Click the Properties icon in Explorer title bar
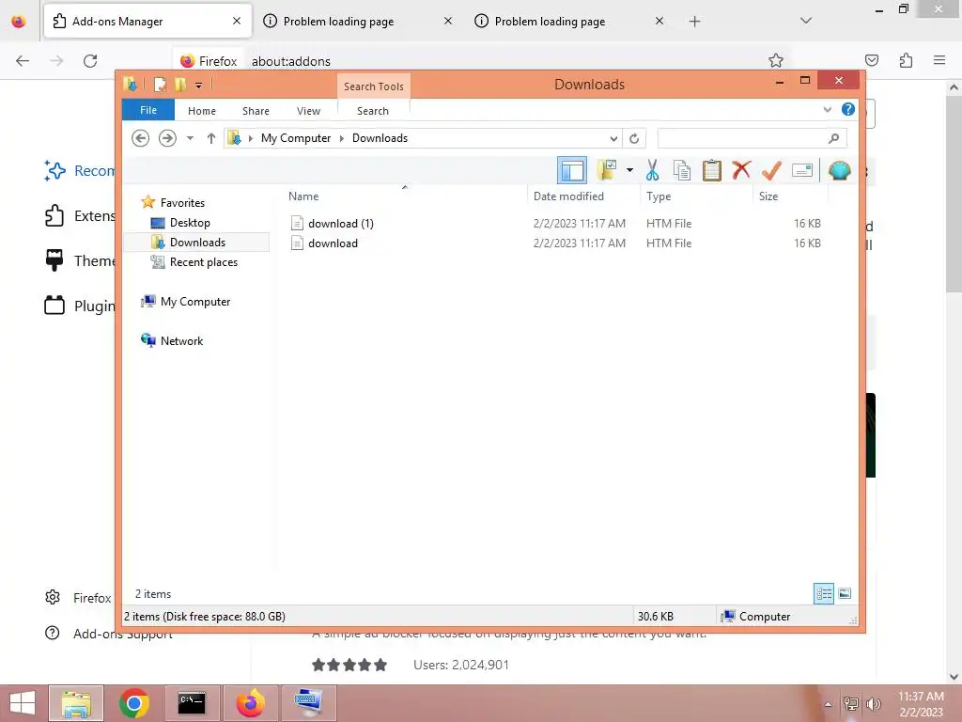 160,84
